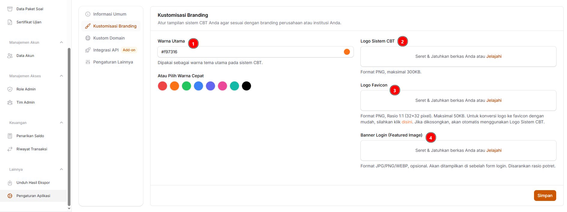Click the Penarikan Saldo calculator icon
Image resolution: width=567 pixels, height=212 pixels.
coord(10,136)
